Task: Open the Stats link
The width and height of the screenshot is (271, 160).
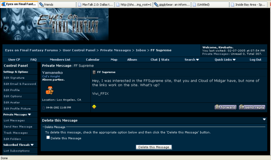Action: (x=165, y=59)
